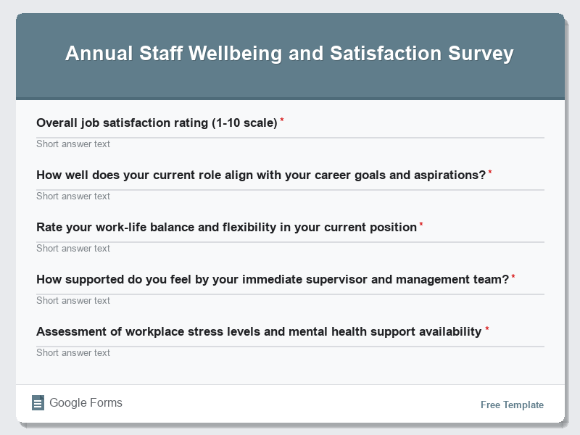Select the asterisk beside supervisor support question
Screen dimensions: 580x435
(x=513, y=276)
